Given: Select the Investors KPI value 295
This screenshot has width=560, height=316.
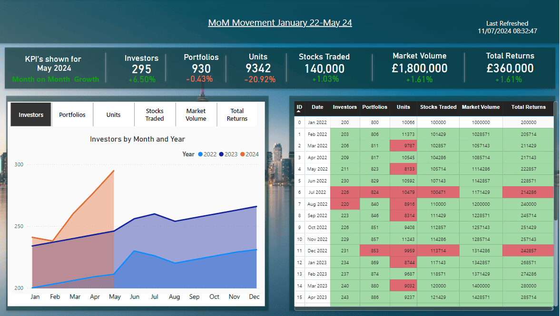Looking at the screenshot, I should (x=141, y=69).
